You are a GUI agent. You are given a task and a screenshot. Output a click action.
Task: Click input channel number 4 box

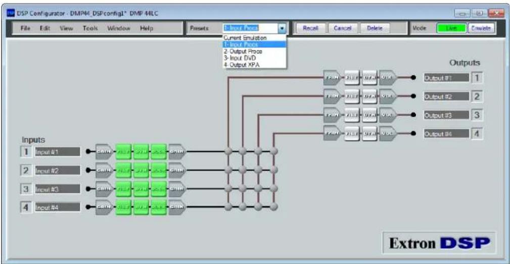tap(26, 207)
